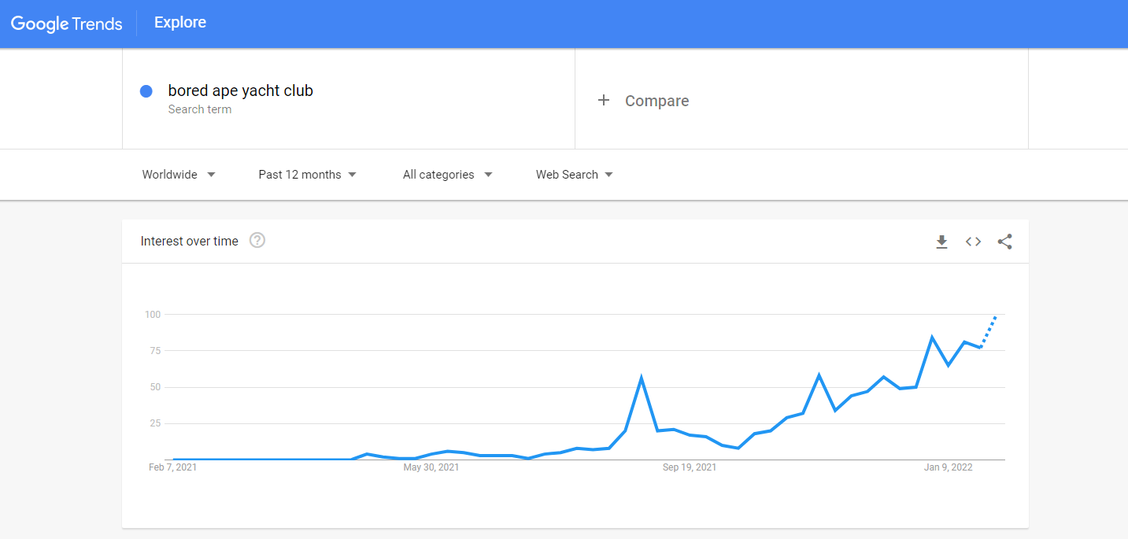Edit the bored ape yacht club term
The image size is (1128, 539).
coord(241,90)
